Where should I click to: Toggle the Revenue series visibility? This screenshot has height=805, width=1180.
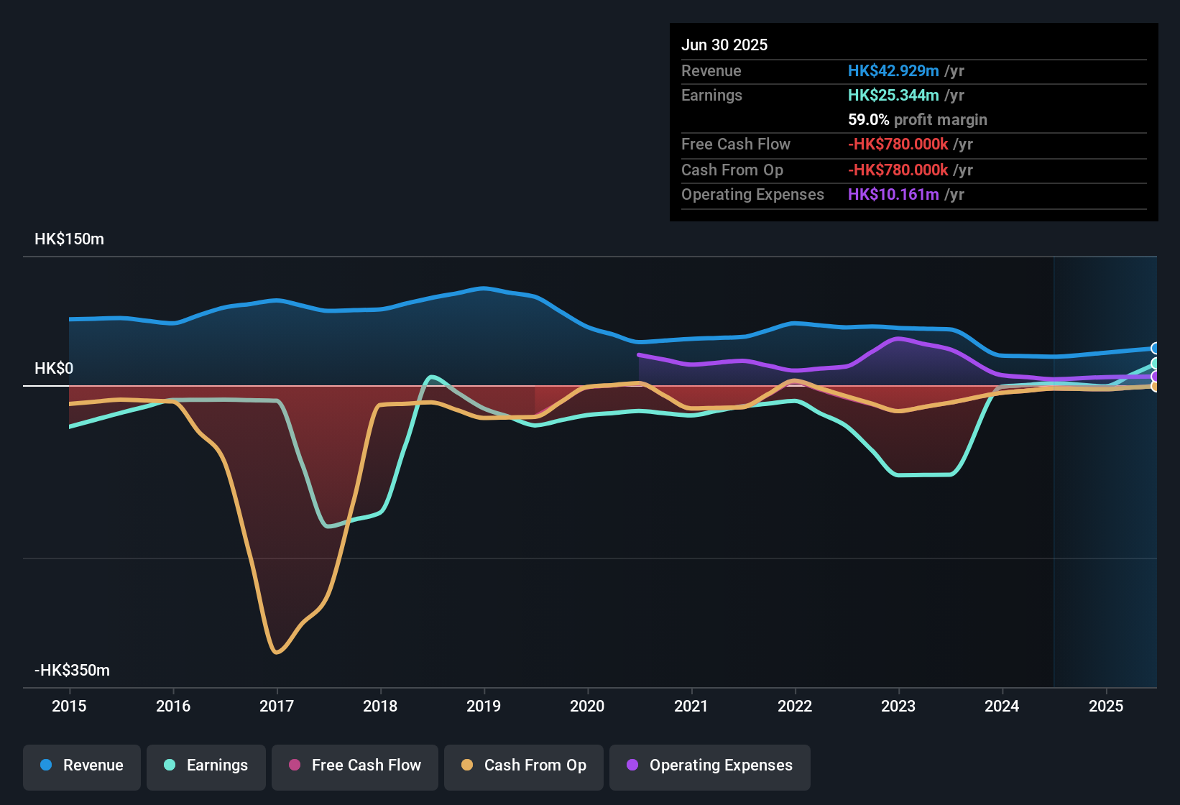click(81, 765)
